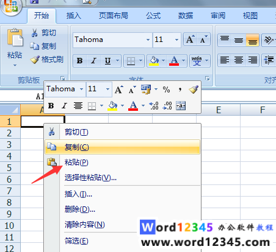This screenshot has width=276, height=252.
Task: Set middle vertical alignment in ribbon
Action: (x=239, y=40)
